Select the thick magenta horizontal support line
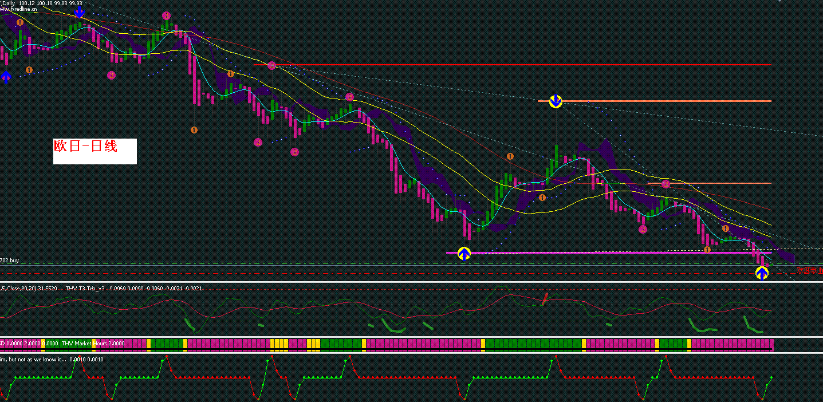Image resolution: width=823 pixels, height=402 pixels. pyautogui.click(x=609, y=253)
